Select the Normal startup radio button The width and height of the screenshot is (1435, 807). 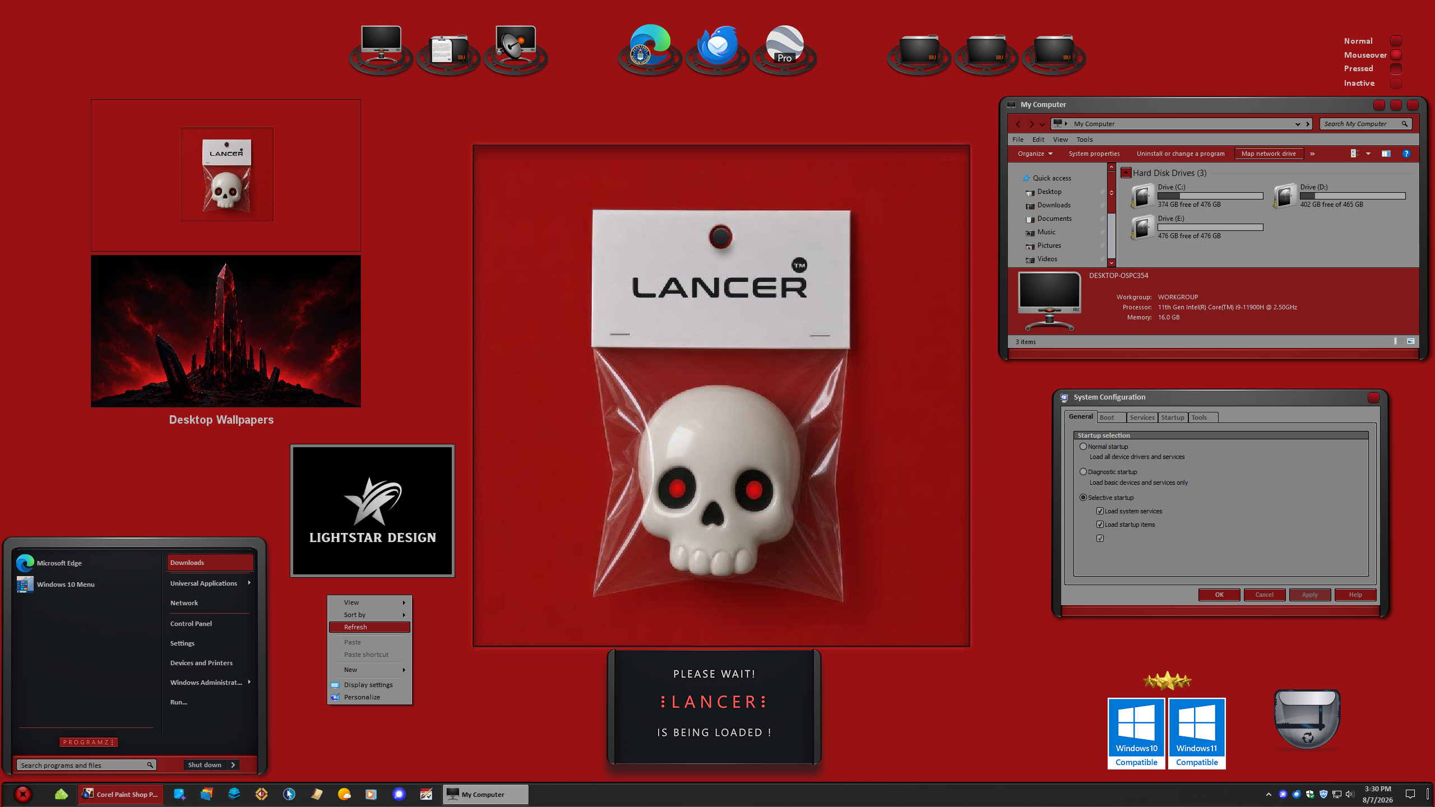click(x=1083, y=447)
